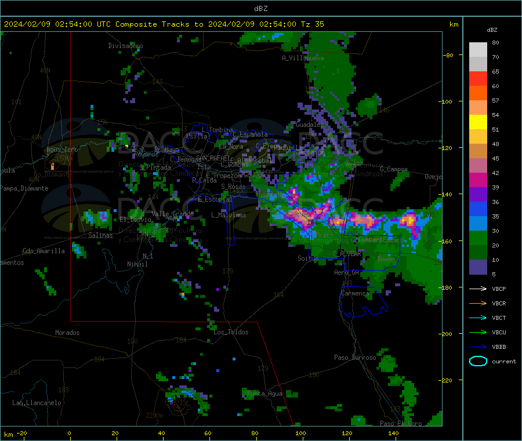The height and width of the screenshot is (441, 522).
Task: Pick the bright green 20 dBZ swatch
Action: (x=478, y=238)
